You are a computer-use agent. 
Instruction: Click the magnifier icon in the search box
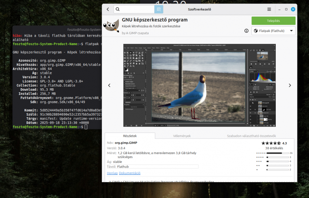pyautogui.click(x=118, y=9)
